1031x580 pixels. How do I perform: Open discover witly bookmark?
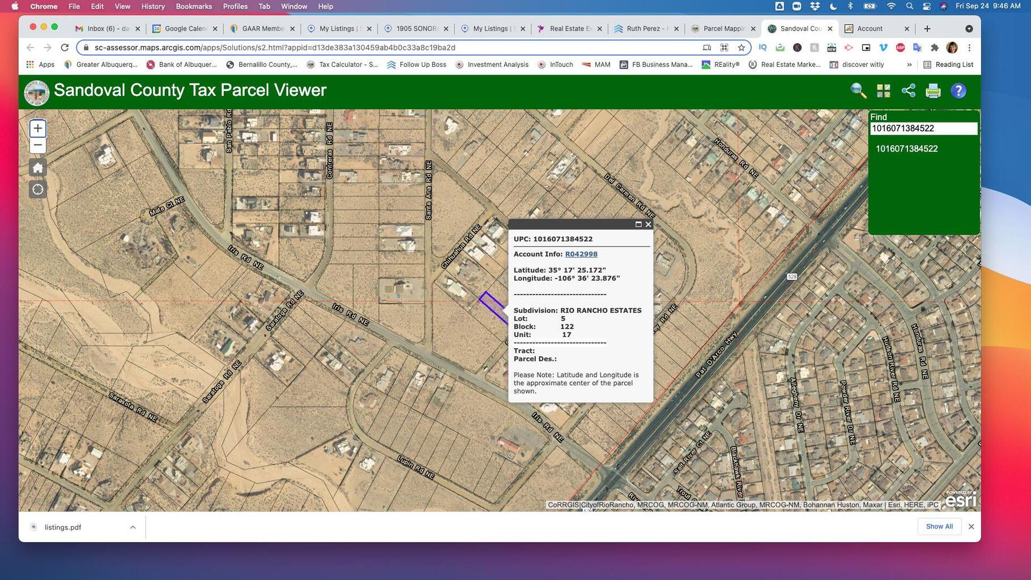857,65
